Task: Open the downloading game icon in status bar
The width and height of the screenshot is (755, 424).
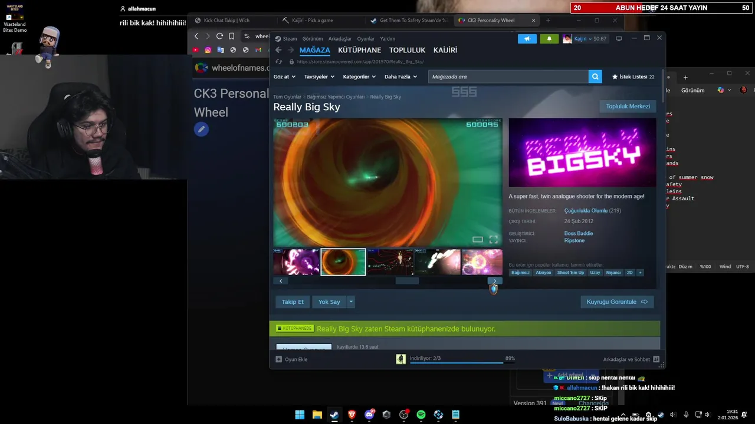Action: point(401,359)
